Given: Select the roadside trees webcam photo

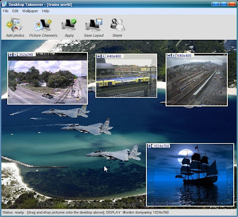Looking at the screenshot, I should click(x=48, y=78).
